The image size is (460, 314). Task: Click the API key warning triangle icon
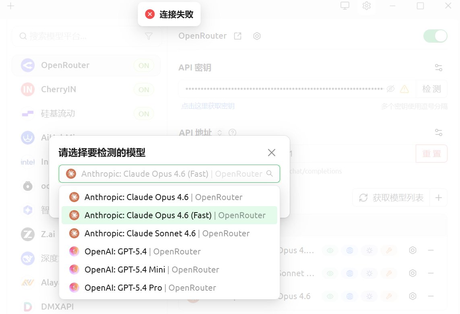(404, 89)
